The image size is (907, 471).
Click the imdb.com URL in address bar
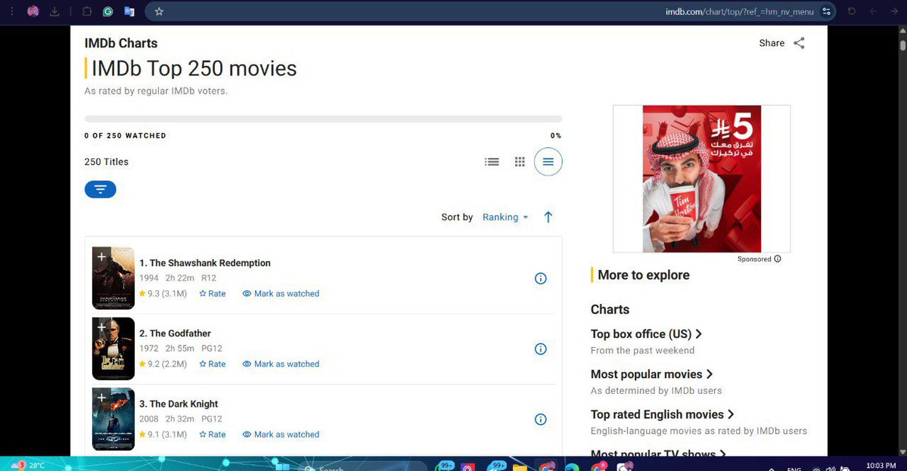point(739,11)
